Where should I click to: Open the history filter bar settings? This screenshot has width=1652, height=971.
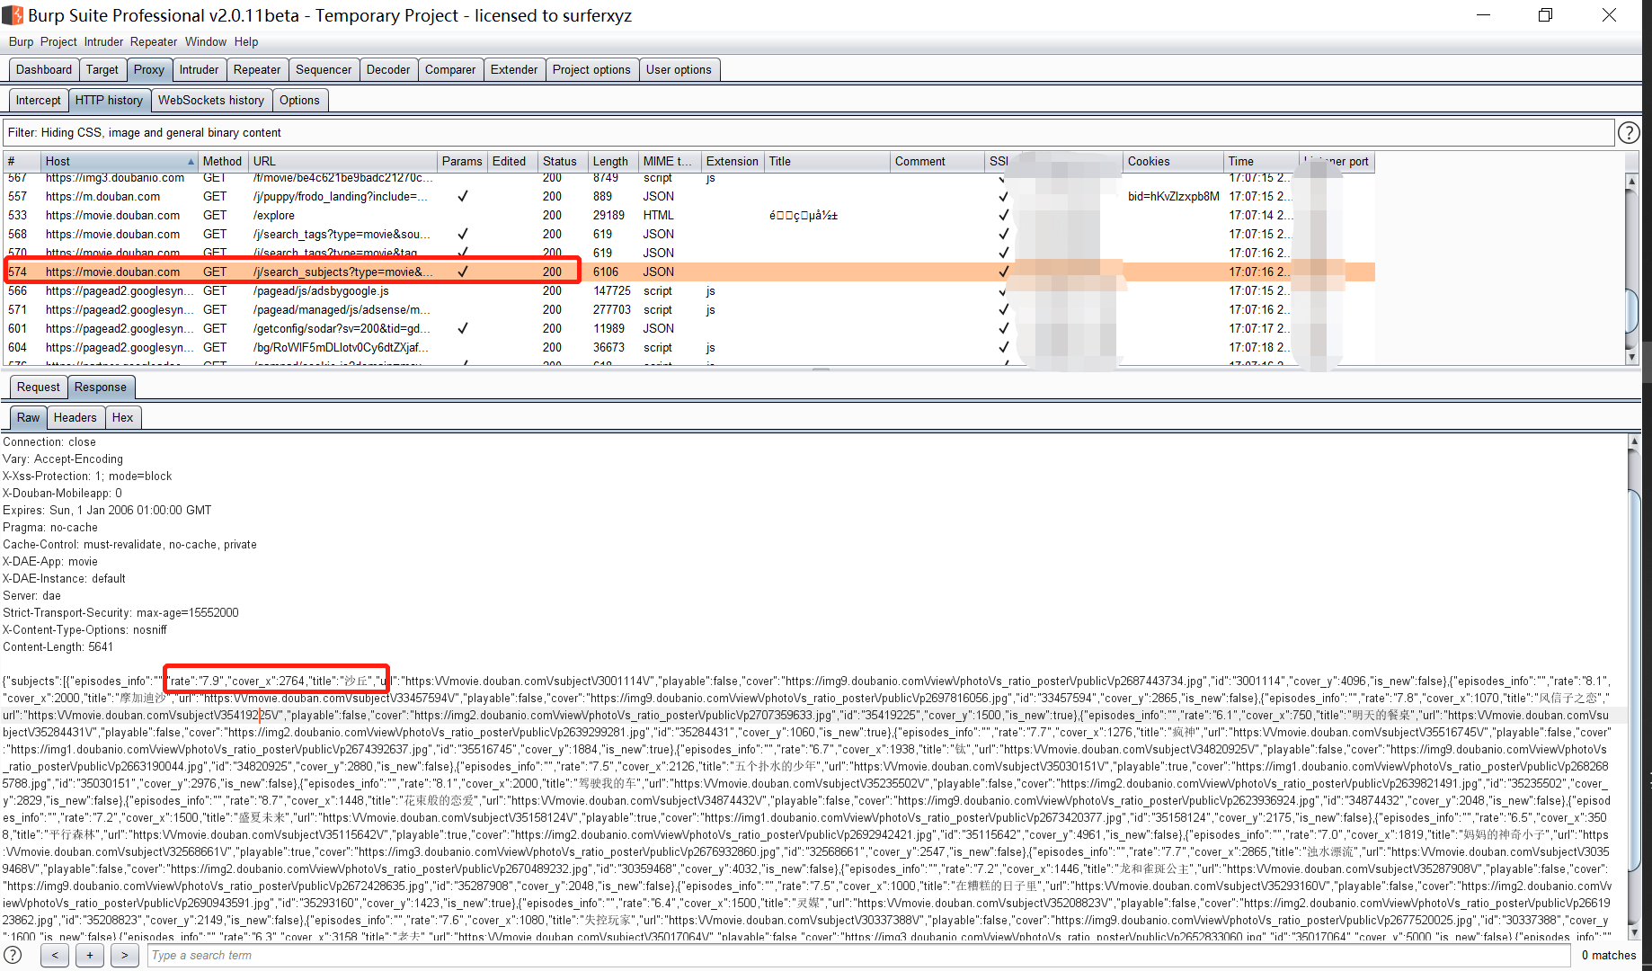tap(809, 133)
